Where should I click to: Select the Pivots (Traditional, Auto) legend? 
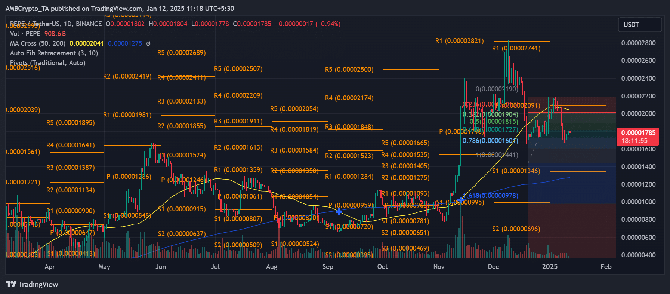(x=48, y=63)
